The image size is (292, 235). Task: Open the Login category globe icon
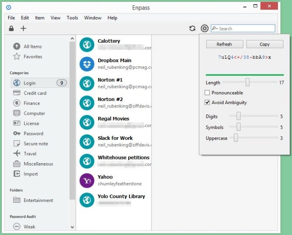pos(17,83)
